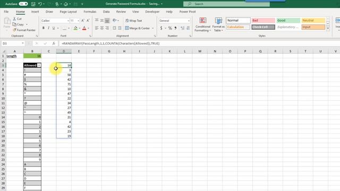Increase font size
The image size is (340, 191).
[x=83, y=21]
